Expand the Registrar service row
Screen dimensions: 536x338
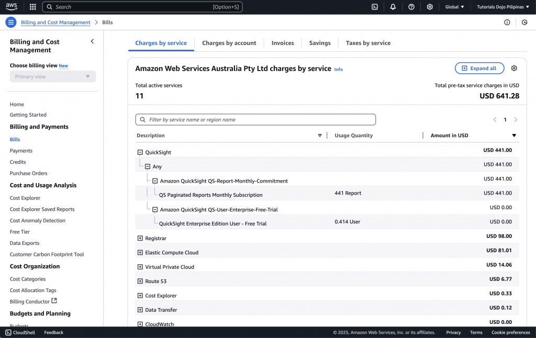[x=140, y=238]
